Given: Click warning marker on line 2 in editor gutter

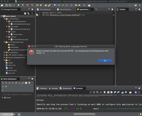Looking at the screenshot, I should pyautogui.click(x=37, y=15).
